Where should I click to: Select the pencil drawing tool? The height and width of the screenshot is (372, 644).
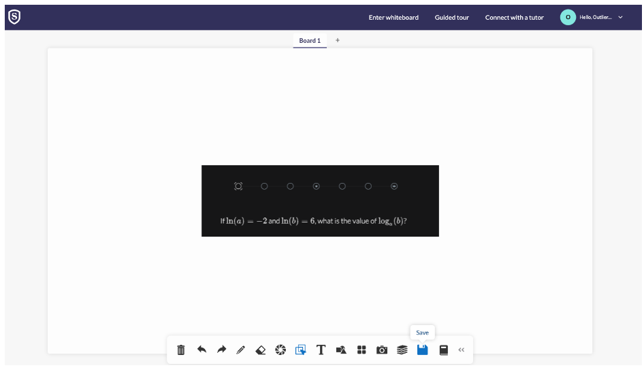click(241, 350)
